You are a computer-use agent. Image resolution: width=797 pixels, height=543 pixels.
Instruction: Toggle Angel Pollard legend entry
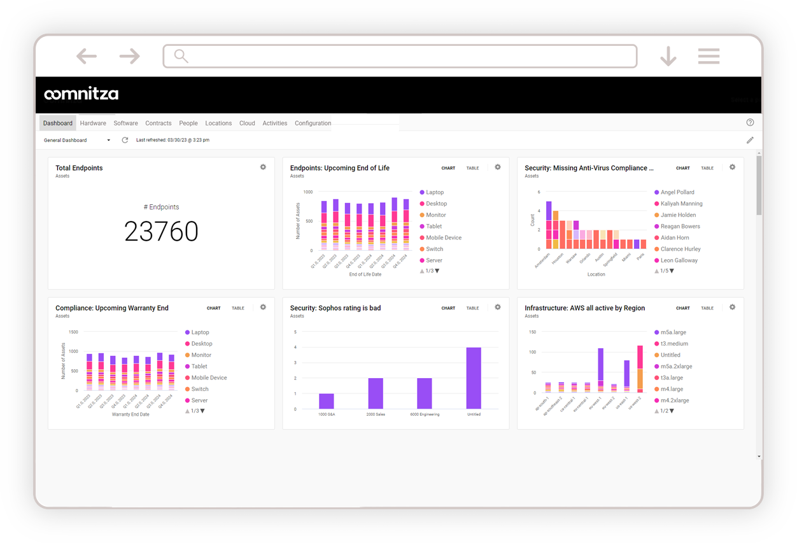(675, 192)
